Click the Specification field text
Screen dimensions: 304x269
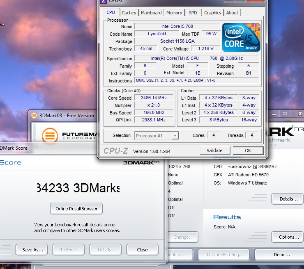pyautogui.click(x=197, y=58)
